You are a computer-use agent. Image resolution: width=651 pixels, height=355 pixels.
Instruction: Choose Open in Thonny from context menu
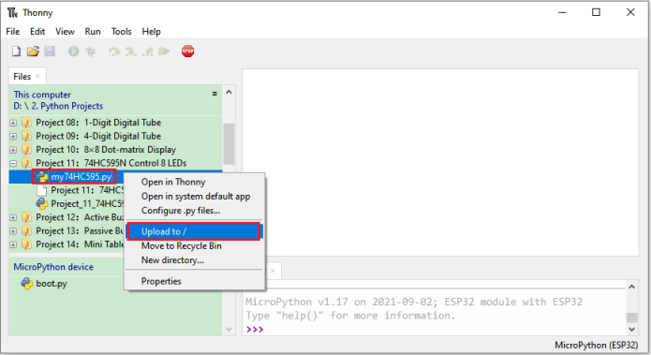click(194, 182)
